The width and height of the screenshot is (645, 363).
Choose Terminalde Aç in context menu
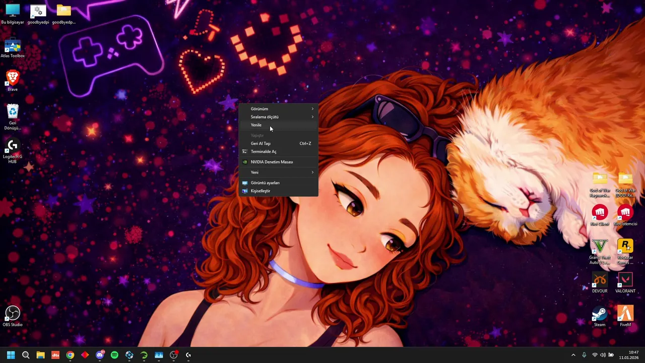(x=278, y=152)
